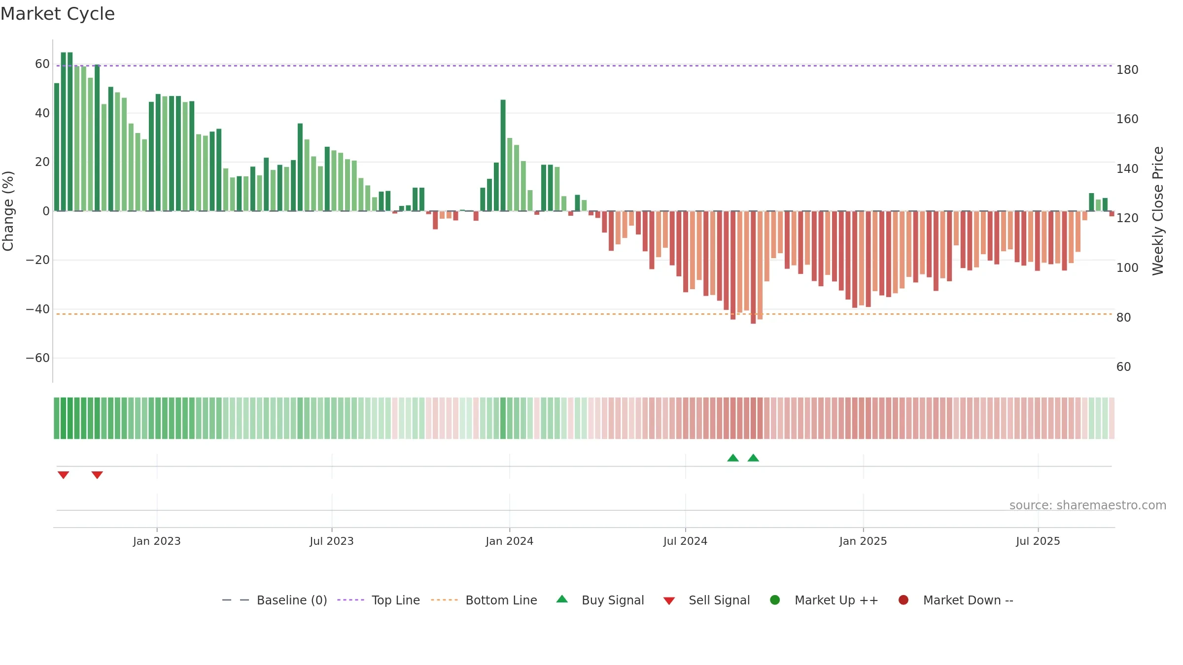Click the −40 left-axis label
Image resolution: width=1183 pixels, height=665 pixels.
pos(37,309)
